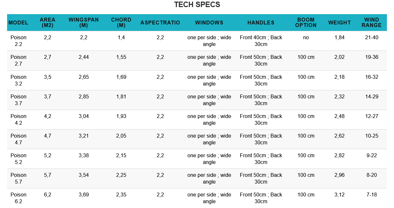
Task: Select the 'no' boom option cell
Action: [306, 37]
